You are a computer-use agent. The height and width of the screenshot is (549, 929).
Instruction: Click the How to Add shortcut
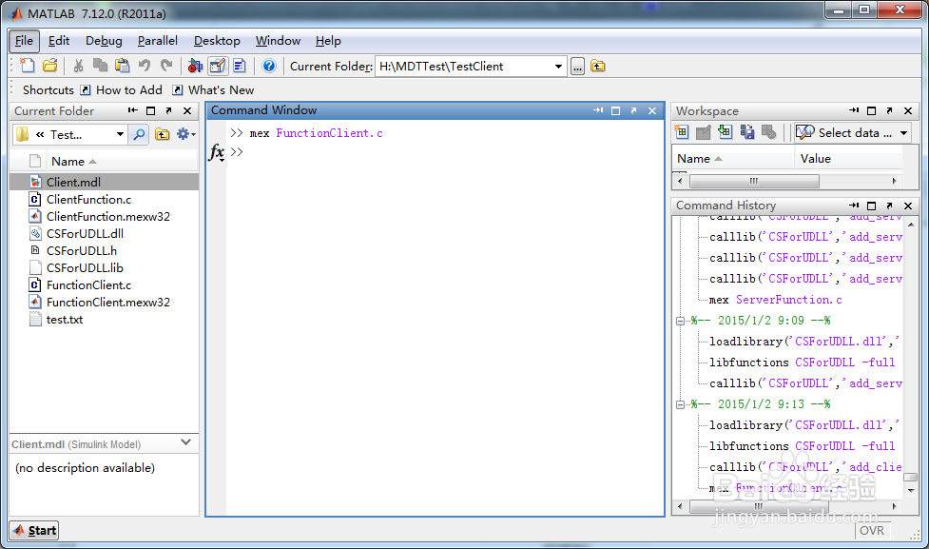[x=122, y=90]
